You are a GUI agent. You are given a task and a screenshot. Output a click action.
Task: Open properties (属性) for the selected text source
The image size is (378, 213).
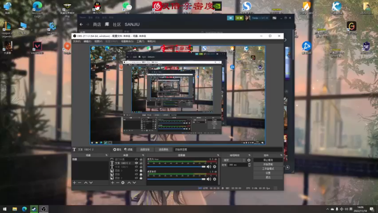[x=117, y=150]
